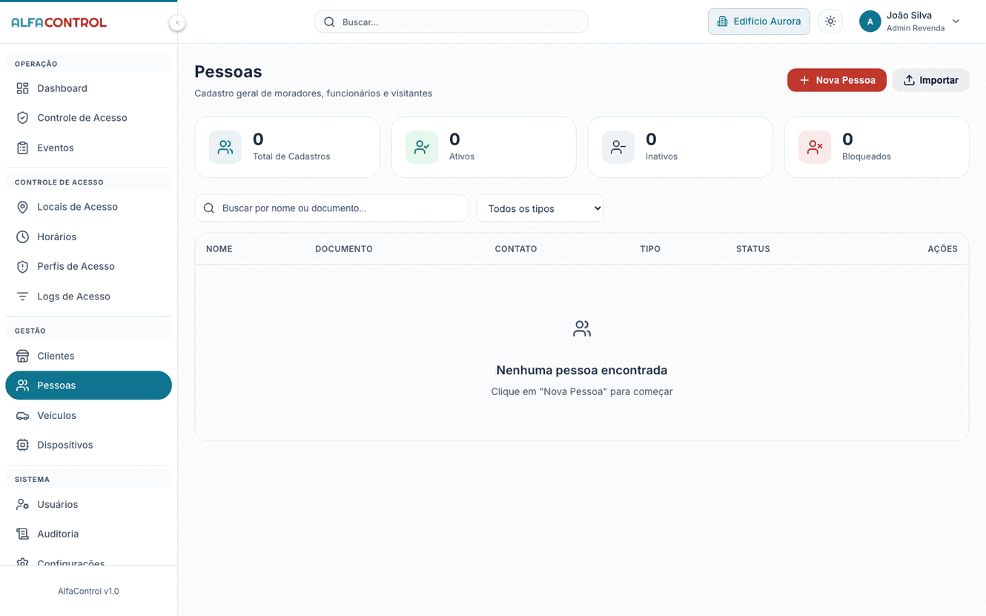Click the João Silva avatar circle
The image size is (986, 616).
[870, 21]
